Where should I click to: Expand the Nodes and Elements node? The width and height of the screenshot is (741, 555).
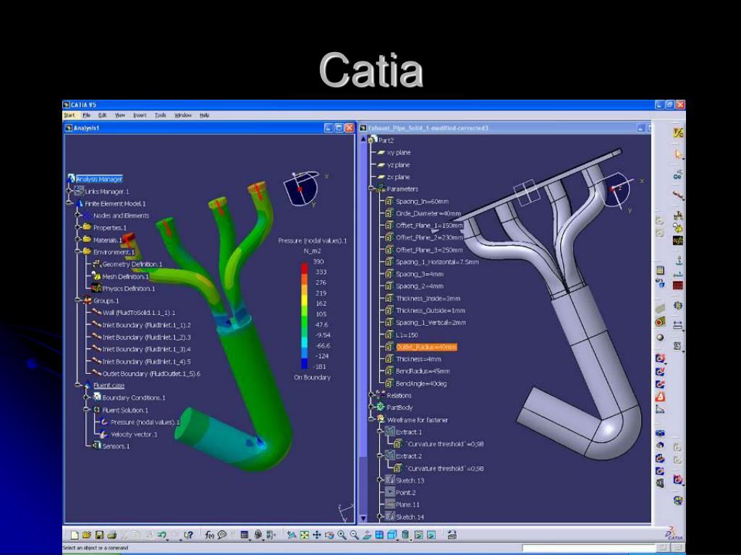(x=78, y=215)
